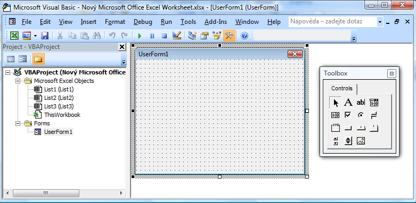
Task: Select the TabStrip control tool
Action: (x=361, y=128)
